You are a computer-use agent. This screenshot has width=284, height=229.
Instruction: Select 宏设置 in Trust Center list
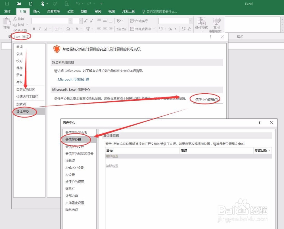coord(70,175)
